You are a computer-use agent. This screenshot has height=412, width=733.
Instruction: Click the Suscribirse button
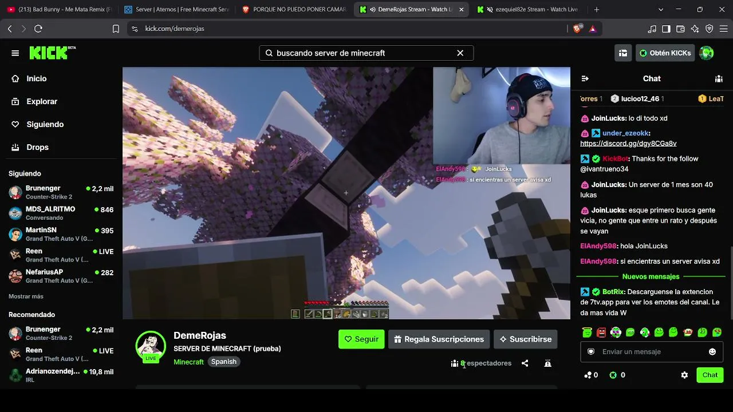click(x=525, y=339)
